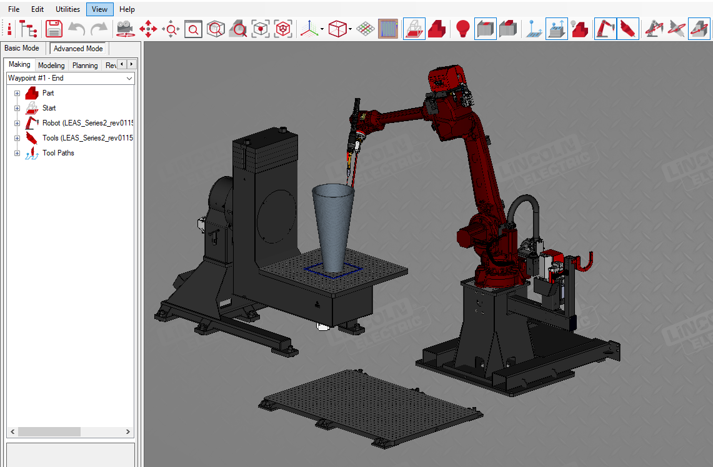Click the Undo arrow in toolbar
This screenshot has height=467, width=713.
(x=76, y=29)
